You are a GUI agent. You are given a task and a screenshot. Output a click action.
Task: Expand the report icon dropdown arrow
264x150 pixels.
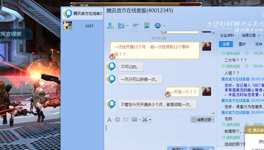(164, 26)
